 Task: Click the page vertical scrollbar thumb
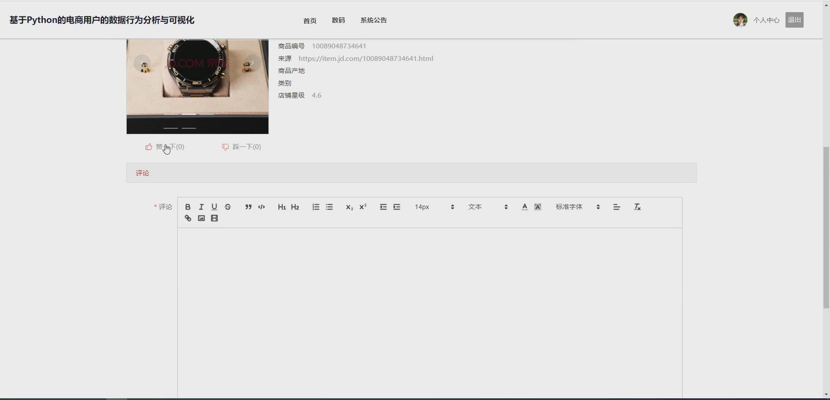click(x=826, y=228)
